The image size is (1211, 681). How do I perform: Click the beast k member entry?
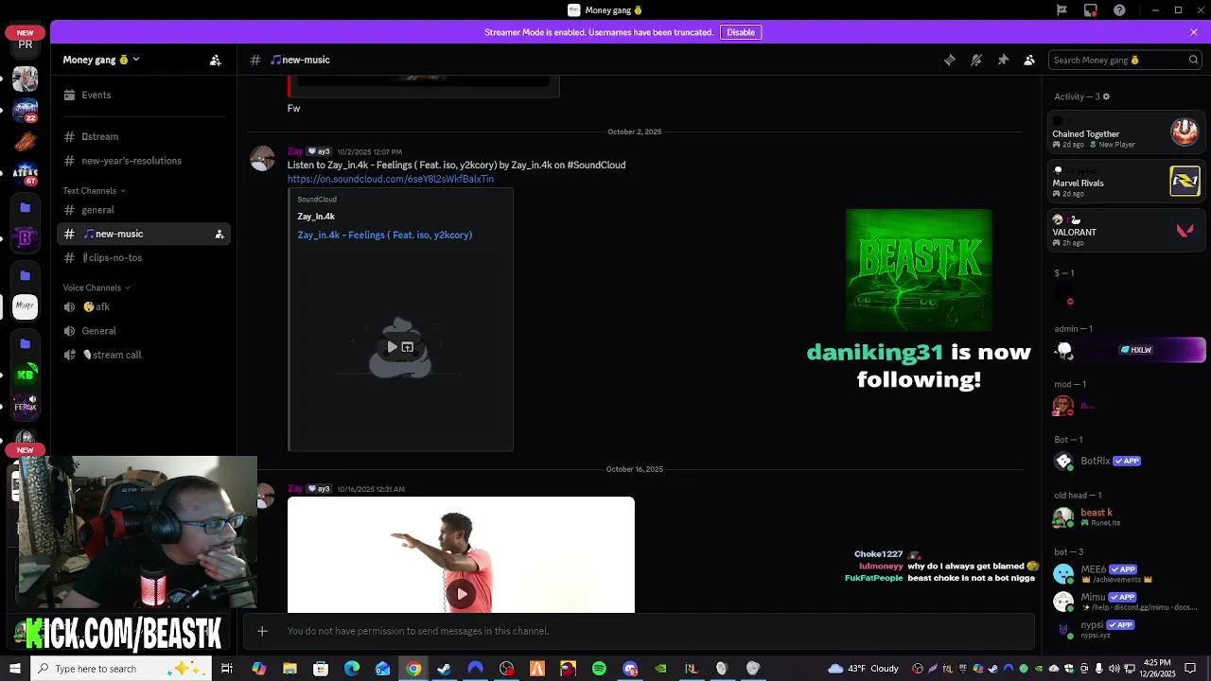(x=1126, y=517)
